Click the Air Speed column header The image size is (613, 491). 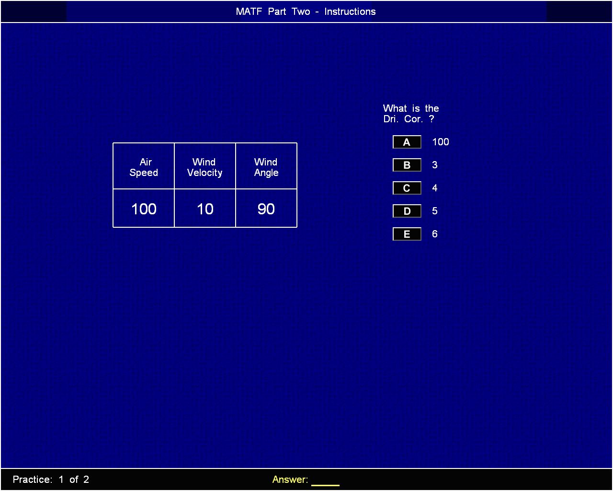144,167
